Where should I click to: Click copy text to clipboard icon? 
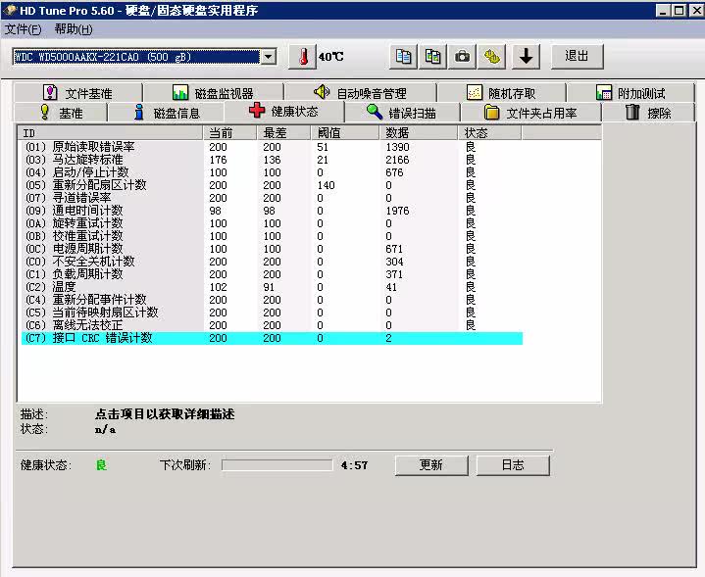(x=403, y=57)
